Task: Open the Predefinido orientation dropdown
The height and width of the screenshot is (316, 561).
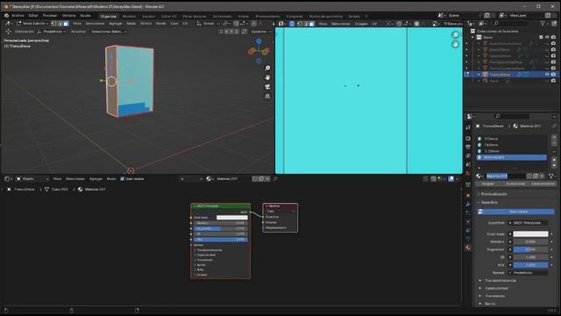Action: [52, 32]
